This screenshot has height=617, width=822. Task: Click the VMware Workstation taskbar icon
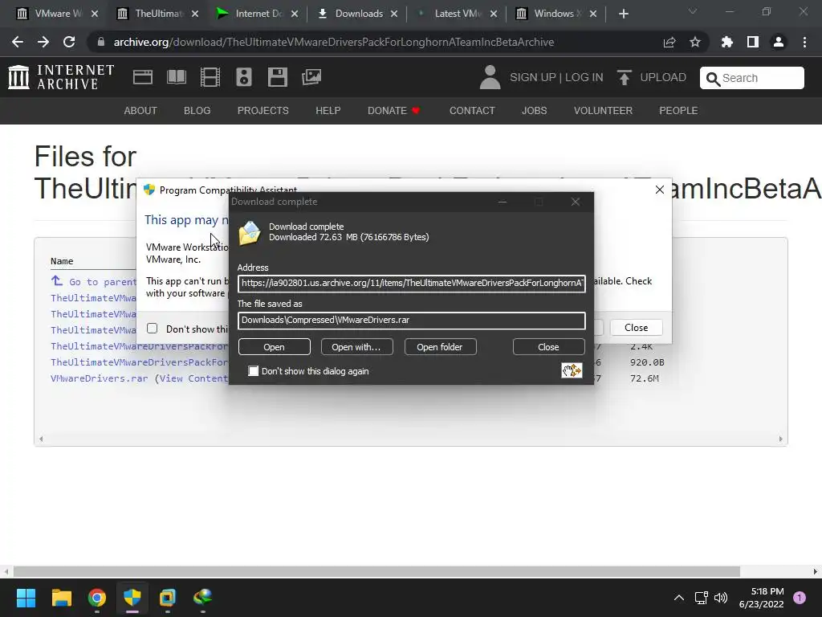coord(168,598)
